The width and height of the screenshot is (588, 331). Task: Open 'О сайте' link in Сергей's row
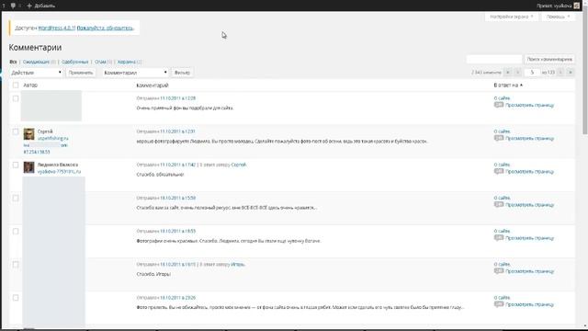(x=503, y=131)
